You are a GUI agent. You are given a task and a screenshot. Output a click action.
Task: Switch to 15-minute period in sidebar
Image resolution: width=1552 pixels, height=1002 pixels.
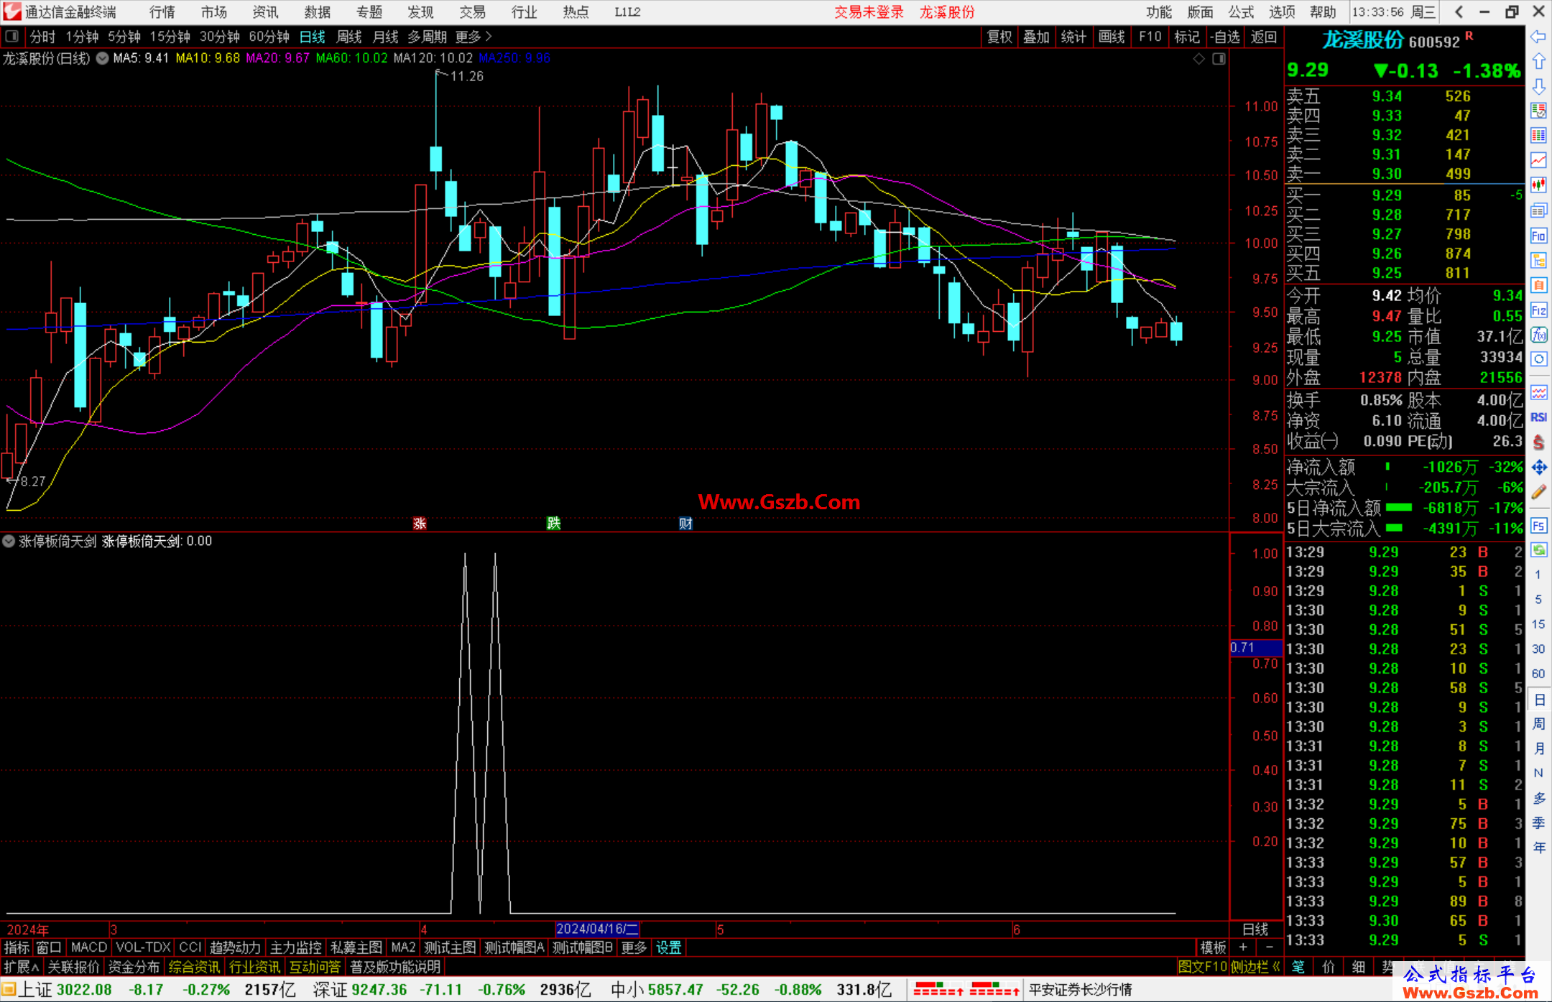pos(1538,623)
